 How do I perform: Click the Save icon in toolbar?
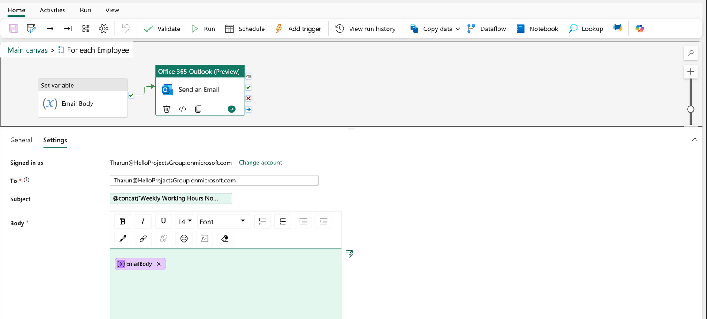click(13, 29)
